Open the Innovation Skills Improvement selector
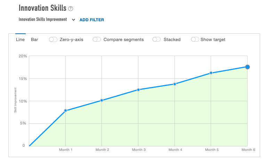This screenshot has width=267, height=162. 43,20
